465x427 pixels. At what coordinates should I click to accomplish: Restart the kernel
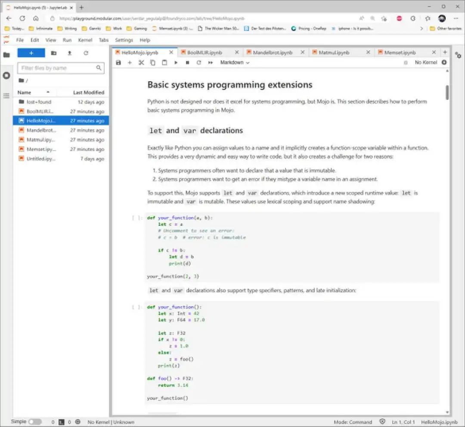pyautogui.click(x=198, y=62)
